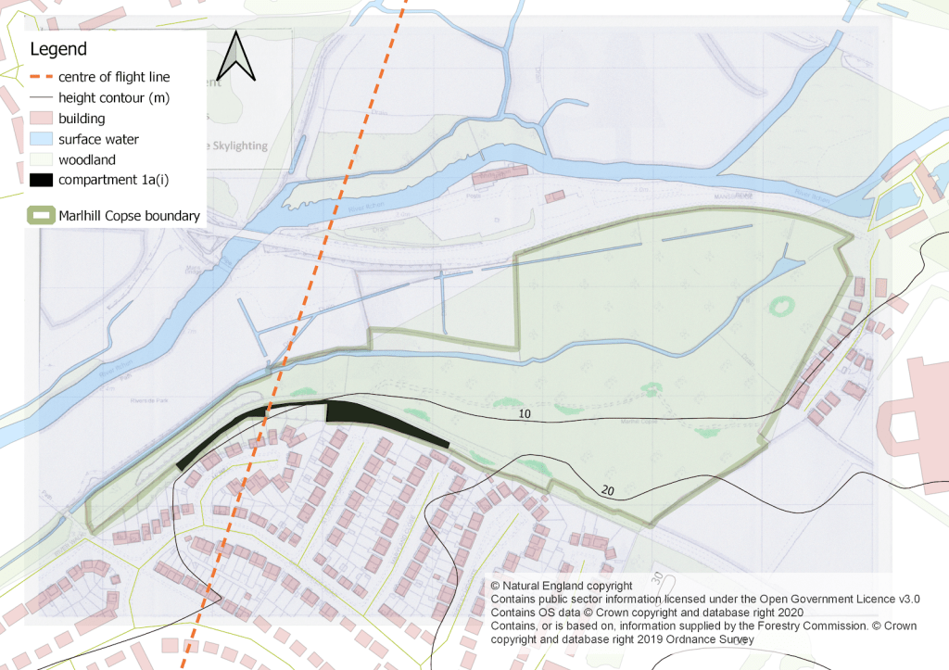This screenshot has height=670, width=949.
Task: Open details for the Skylighting label
Action: point(234,145)
